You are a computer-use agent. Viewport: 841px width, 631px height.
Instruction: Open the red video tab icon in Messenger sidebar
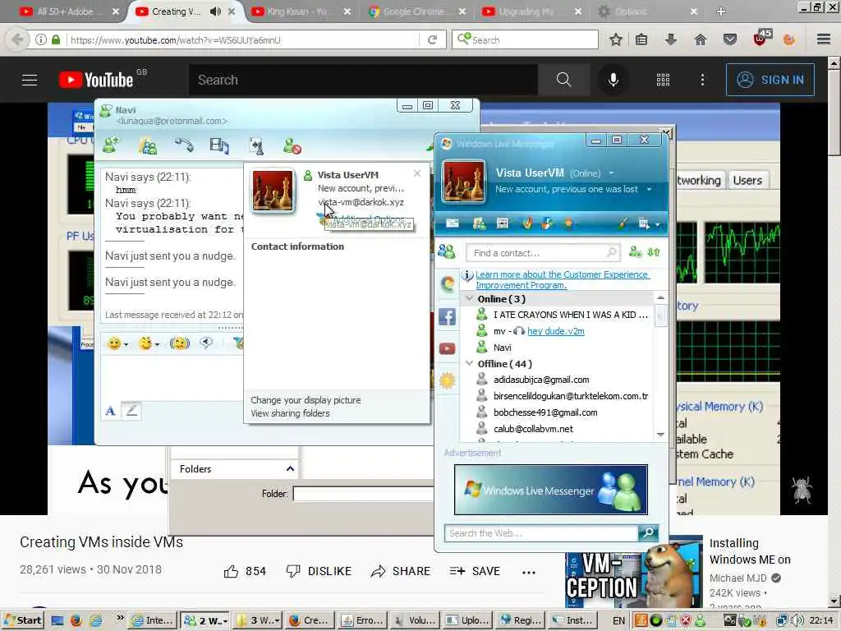[447, 348]
